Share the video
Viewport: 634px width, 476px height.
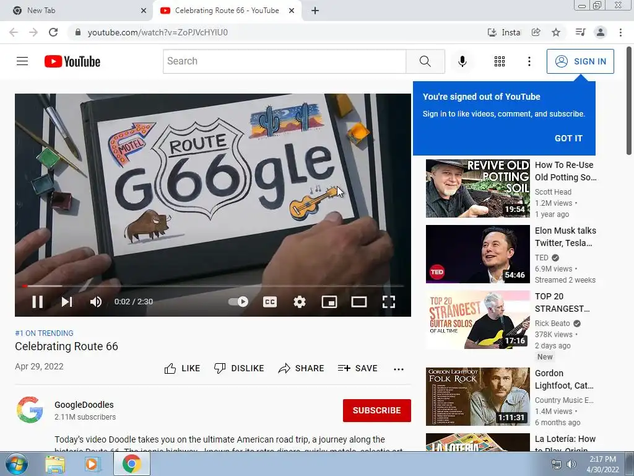(x=302, y=368)
